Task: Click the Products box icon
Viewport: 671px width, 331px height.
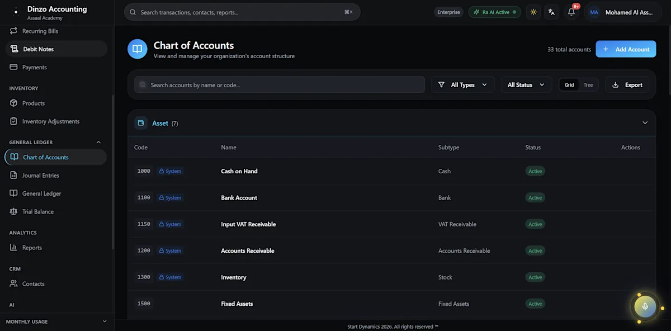Action: pos(14,103)
